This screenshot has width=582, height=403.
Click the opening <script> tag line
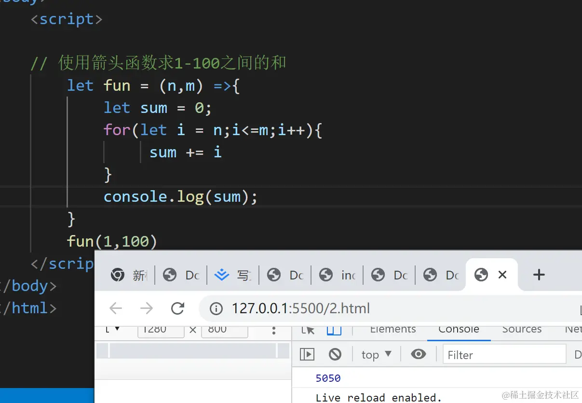(66, 19)
